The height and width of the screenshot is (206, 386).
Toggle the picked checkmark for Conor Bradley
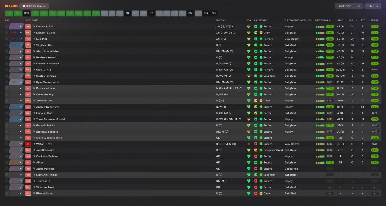pos(7,95)
